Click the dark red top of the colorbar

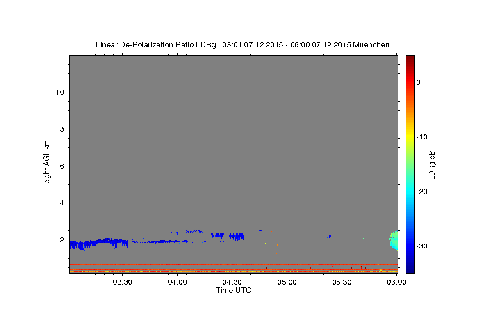tap(410, 59)
